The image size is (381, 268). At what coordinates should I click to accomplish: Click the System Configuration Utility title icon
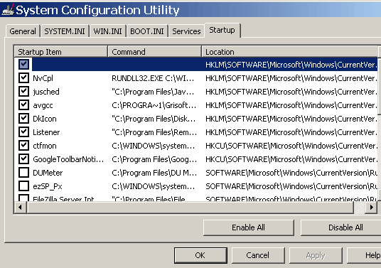(x=8, y=10)
